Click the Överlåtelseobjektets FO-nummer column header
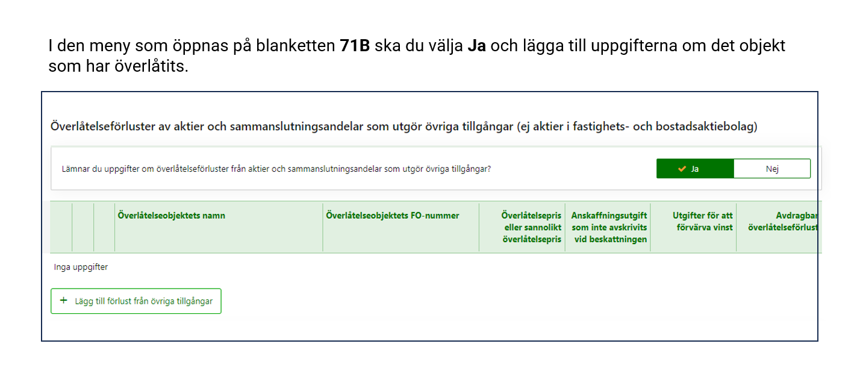This screenshot has height=373, width=857. [x=392, y=216]
